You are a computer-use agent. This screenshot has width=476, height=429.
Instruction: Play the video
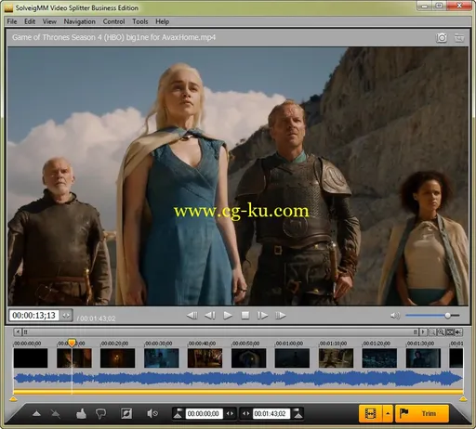228,316
